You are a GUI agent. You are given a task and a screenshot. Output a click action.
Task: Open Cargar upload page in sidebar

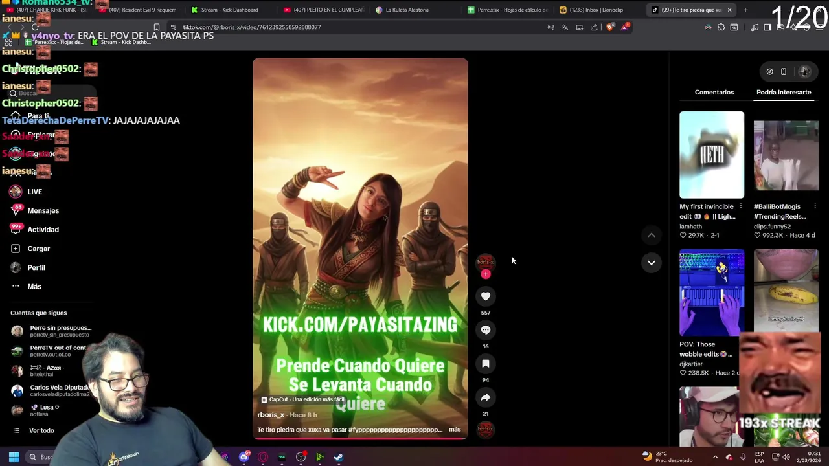click(x=30, y=249)
